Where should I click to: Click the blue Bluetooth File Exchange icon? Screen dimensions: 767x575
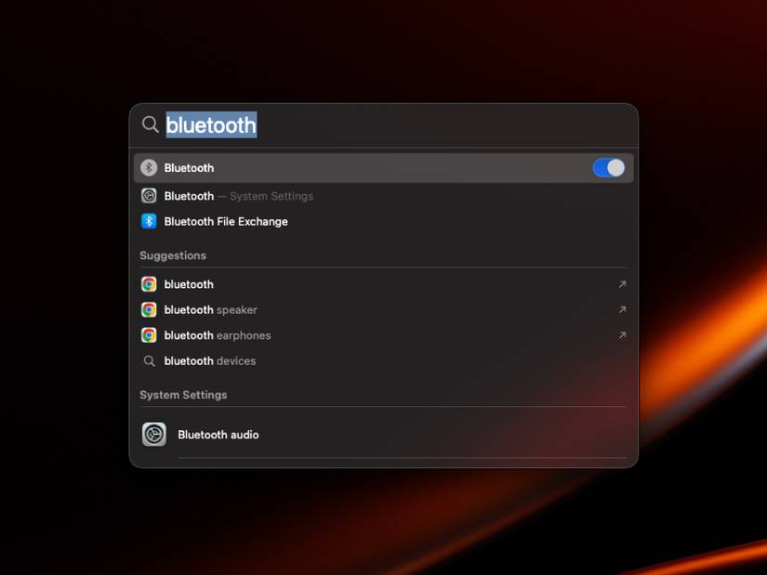149,221
